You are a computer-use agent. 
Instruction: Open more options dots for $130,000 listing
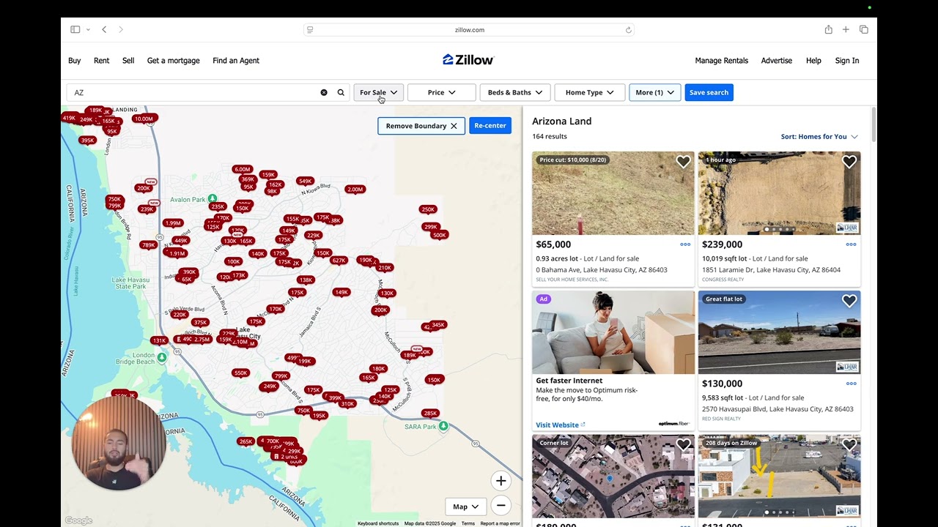point(851,384)
